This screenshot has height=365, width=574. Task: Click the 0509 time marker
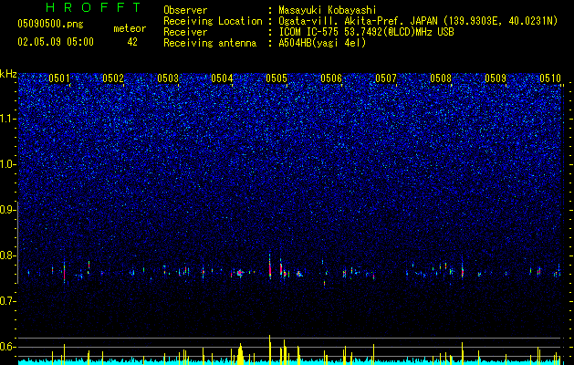pyautogui.click(x=496, y=78)
